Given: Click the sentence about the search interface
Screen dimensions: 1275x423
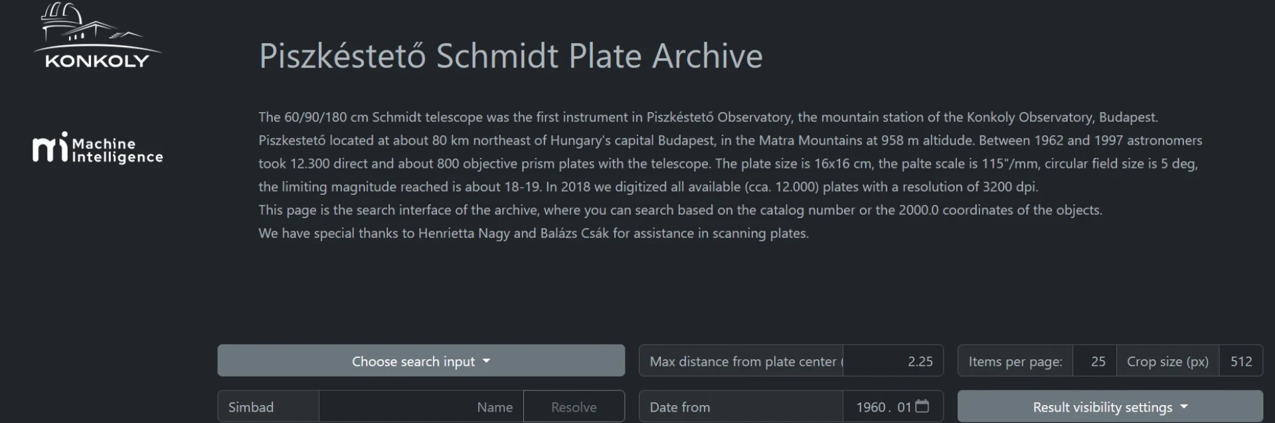Looking at the screenshot, I should pyautogui.click(x=680, y=210).
